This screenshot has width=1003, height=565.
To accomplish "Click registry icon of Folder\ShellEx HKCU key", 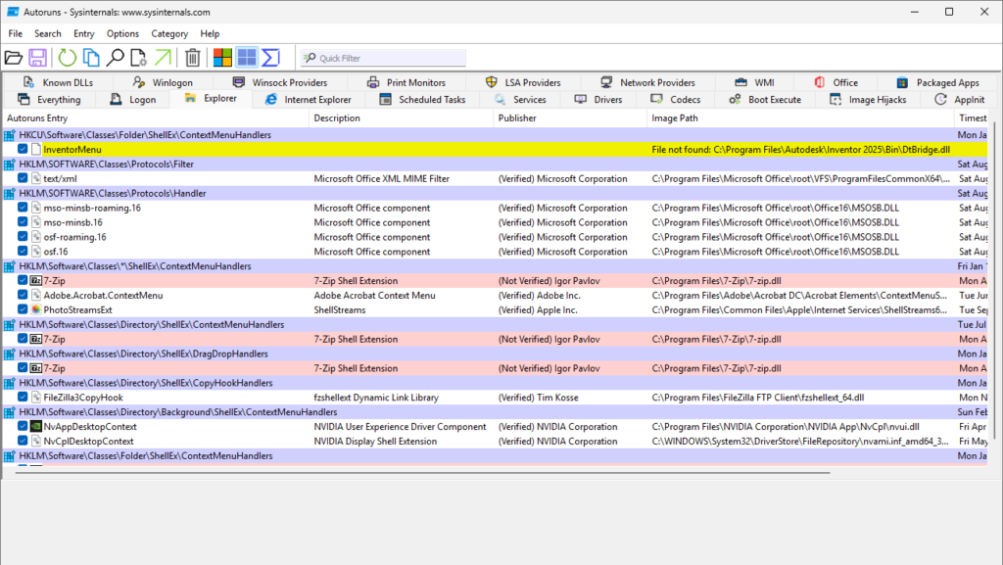I will click(x=10, y=135).
